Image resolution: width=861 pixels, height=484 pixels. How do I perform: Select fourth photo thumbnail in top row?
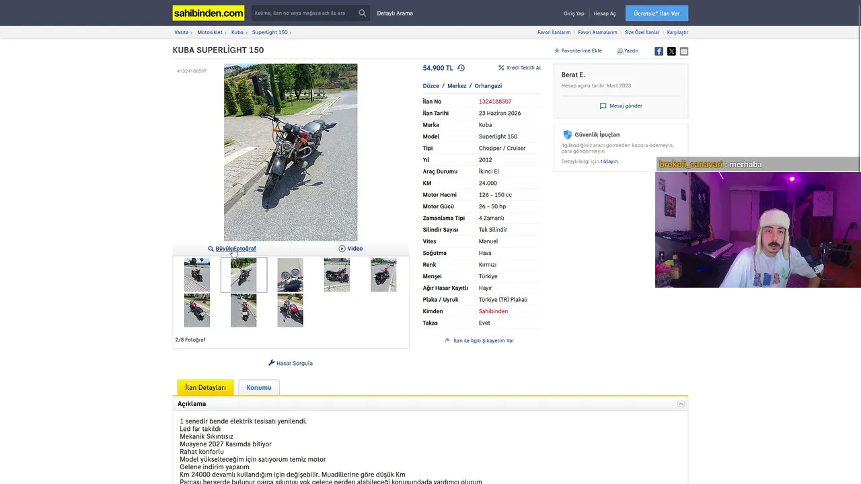(337, 275)
